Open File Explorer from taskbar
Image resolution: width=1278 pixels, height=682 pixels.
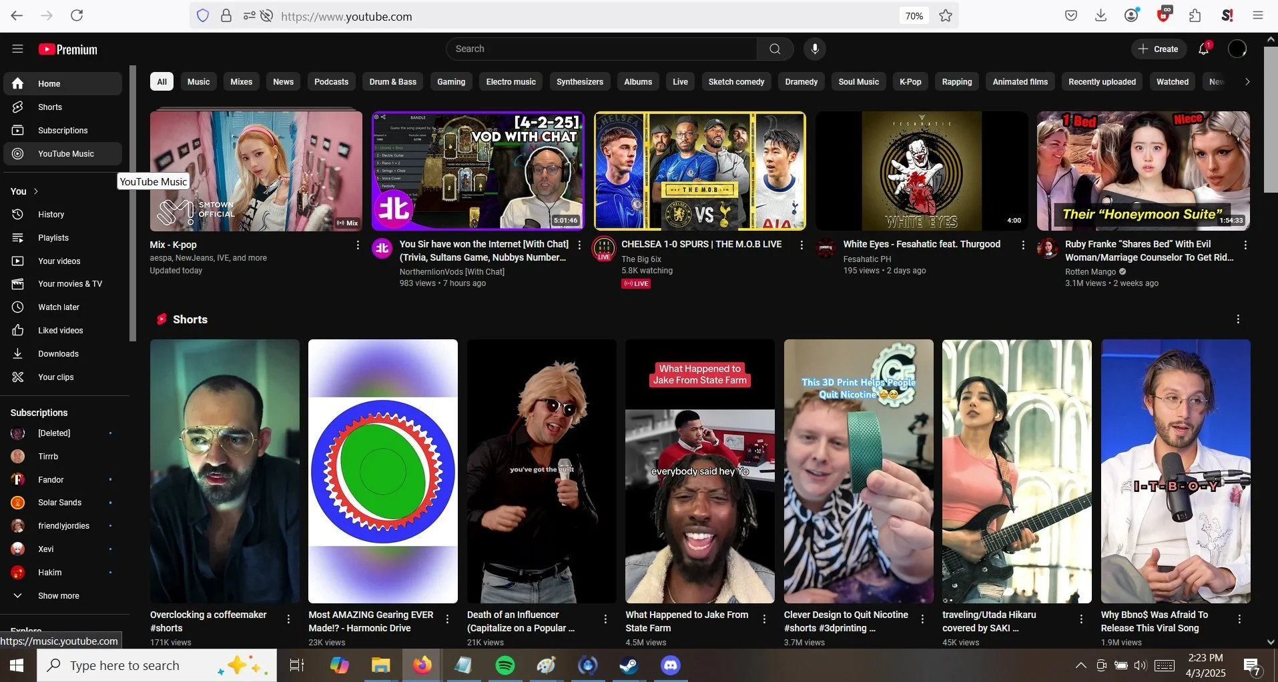point(380,665)
